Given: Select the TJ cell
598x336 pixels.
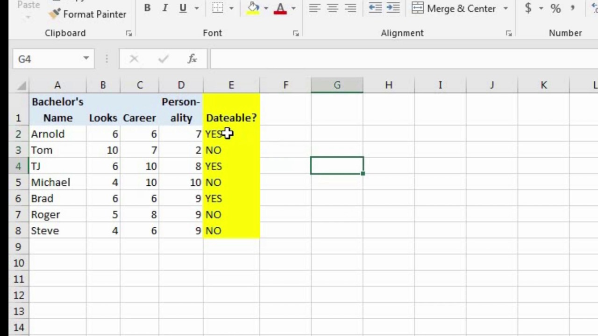Looking at the screenshot, I should pyautogui.click(x=57, y=166).
